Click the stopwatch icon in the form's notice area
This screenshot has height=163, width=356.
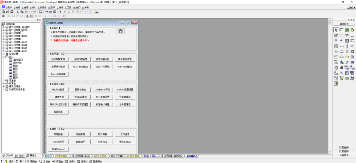121,31
